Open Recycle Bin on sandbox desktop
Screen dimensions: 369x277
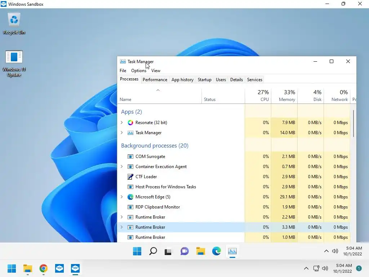tap(14, 23)
